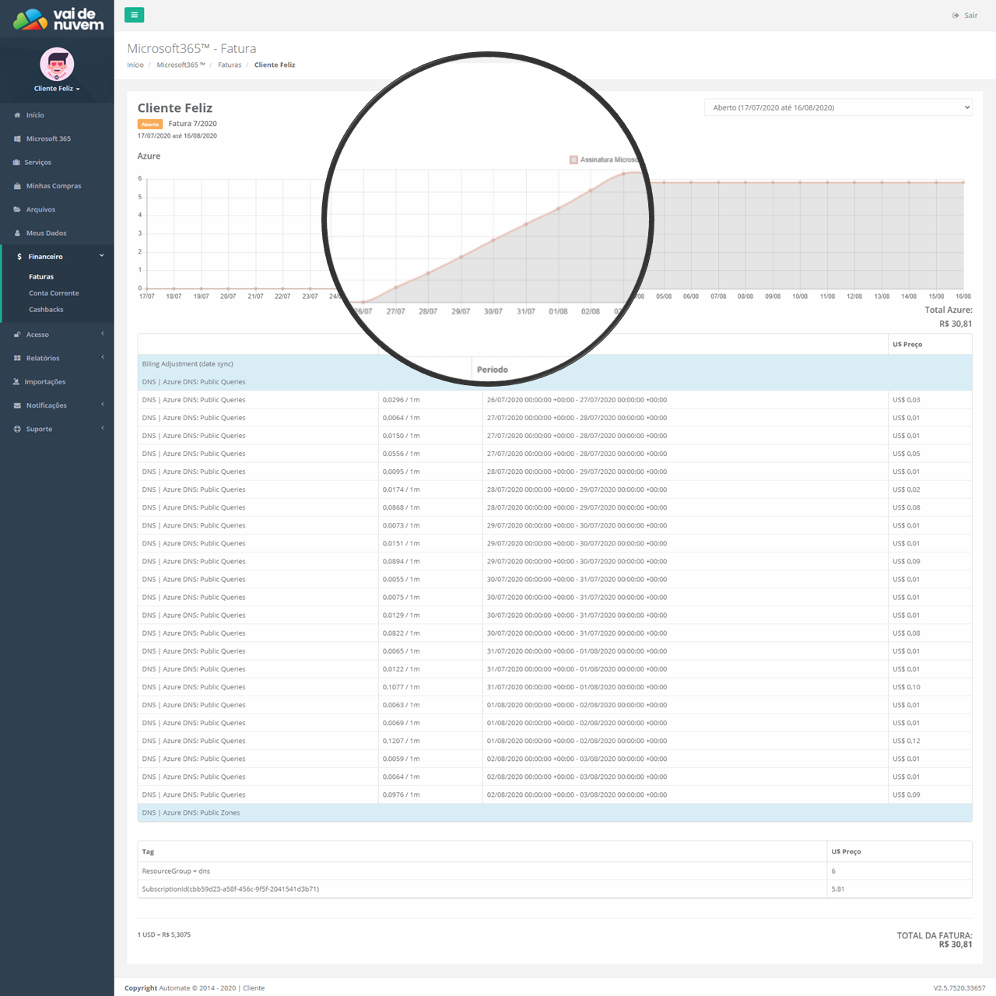The image size is (996, 996).
Task: Click the Sair logout link
Action: (x=971, y=16)
